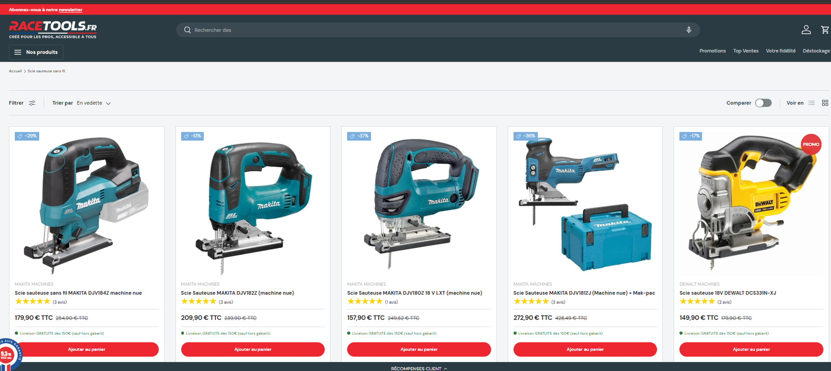Open title Scie sauteuse sans fil MAKITA DJV184Z
The image size is (831, 371).
[x=78, y=293]
